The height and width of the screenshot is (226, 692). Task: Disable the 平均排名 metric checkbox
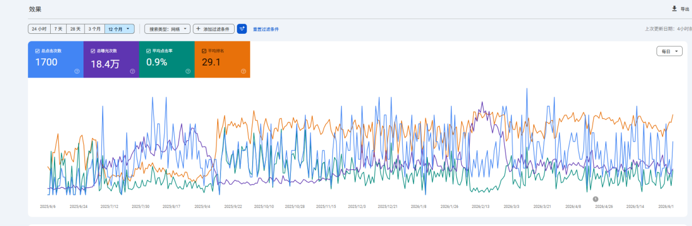(204, 51)
